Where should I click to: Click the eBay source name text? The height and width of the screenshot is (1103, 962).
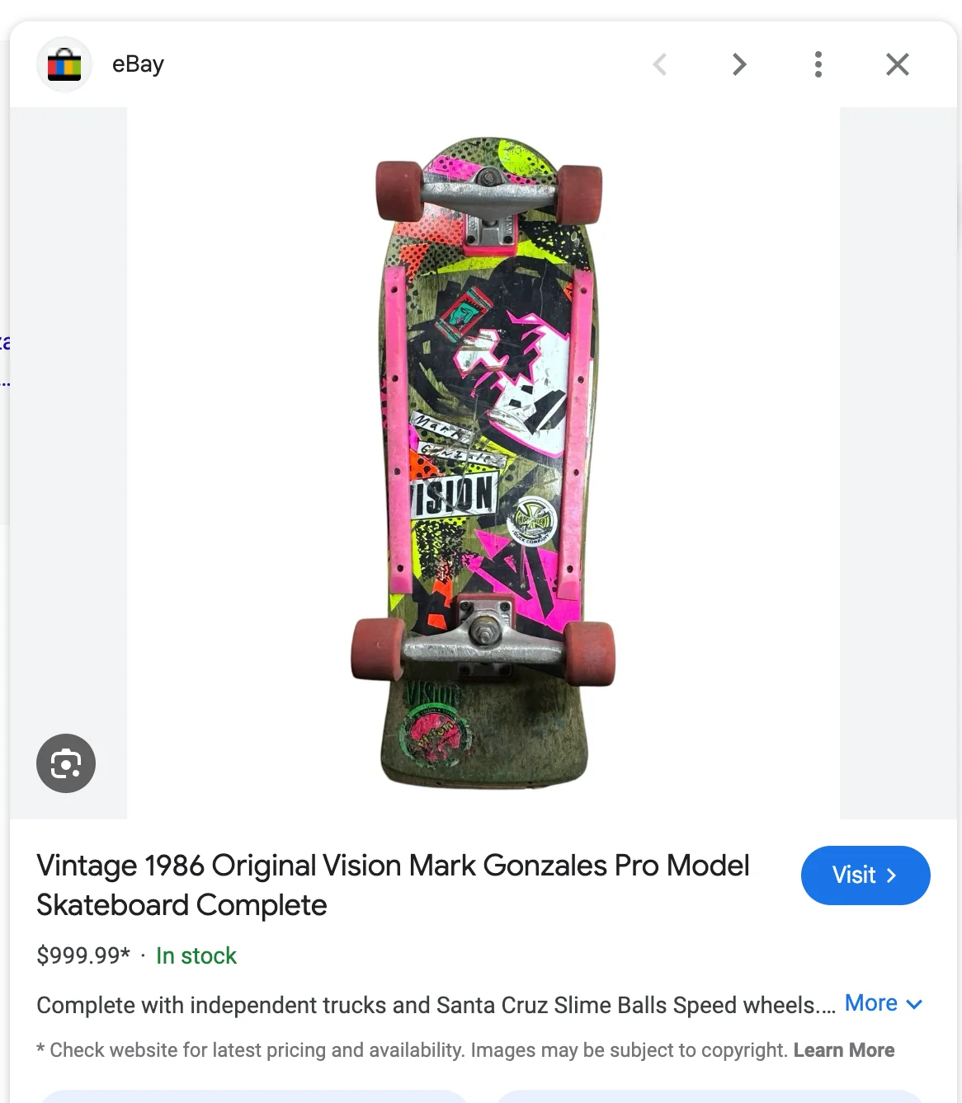137,63
